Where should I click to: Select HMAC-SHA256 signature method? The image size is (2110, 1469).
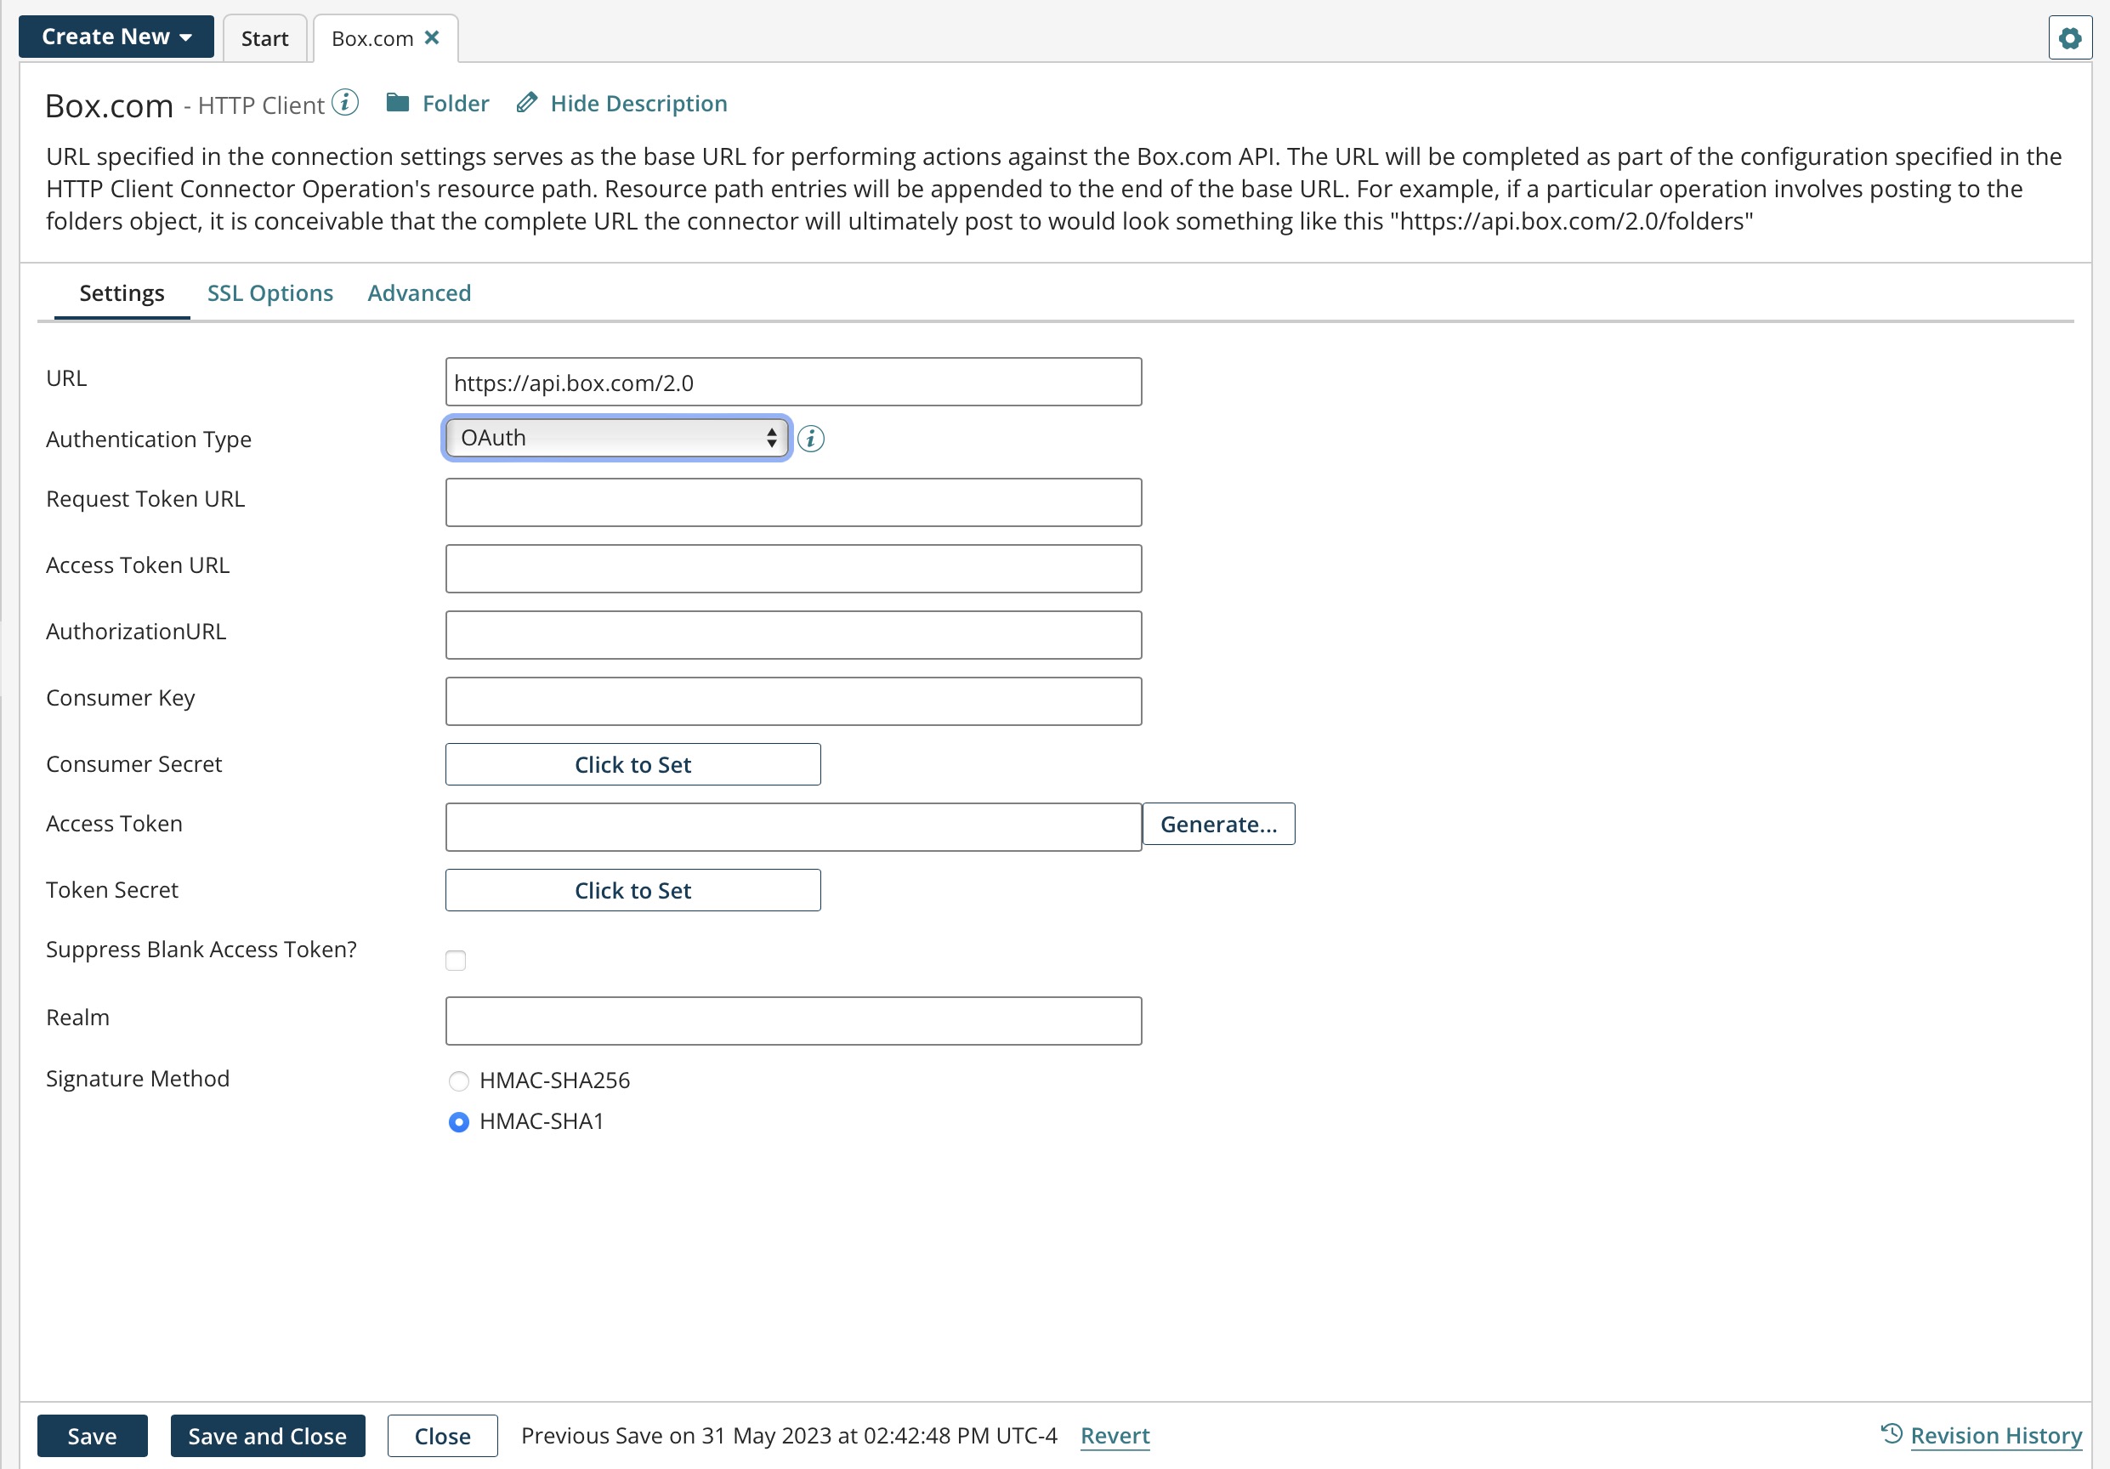click(x=458, y=1080)
